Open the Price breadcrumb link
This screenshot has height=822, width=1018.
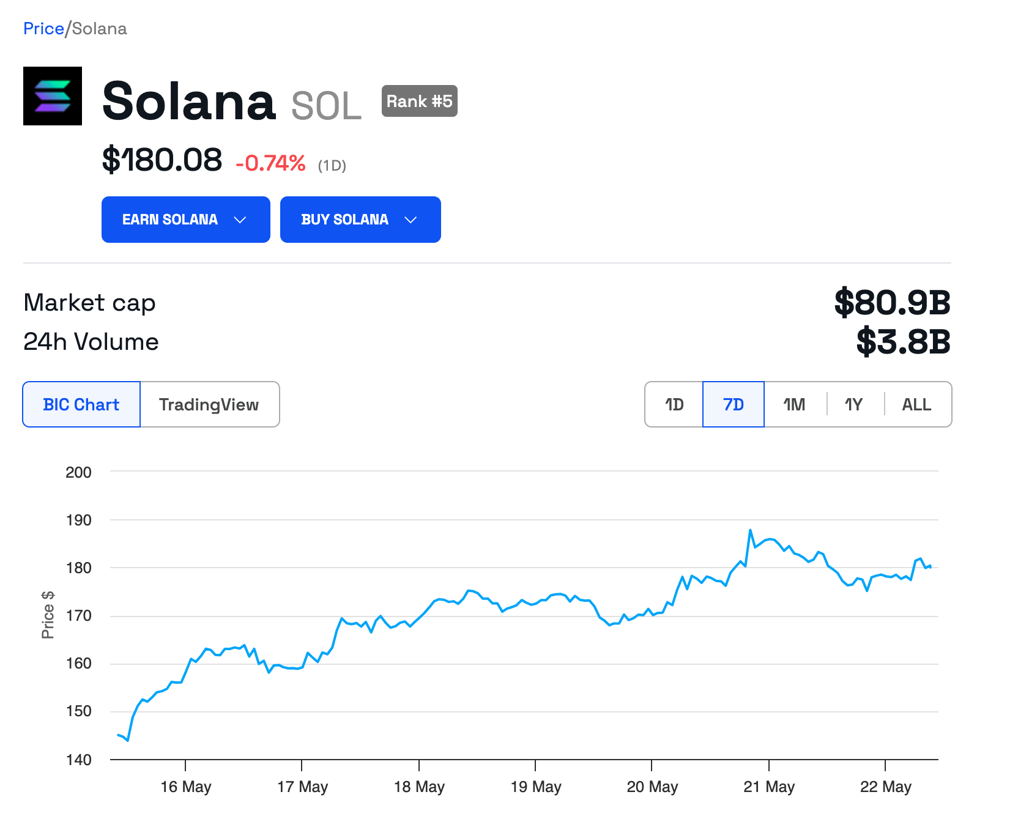coord(43,29)
